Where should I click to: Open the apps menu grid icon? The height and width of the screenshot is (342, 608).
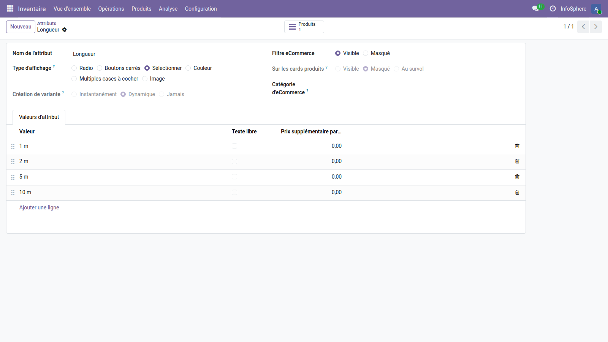[x=9, y=8]
